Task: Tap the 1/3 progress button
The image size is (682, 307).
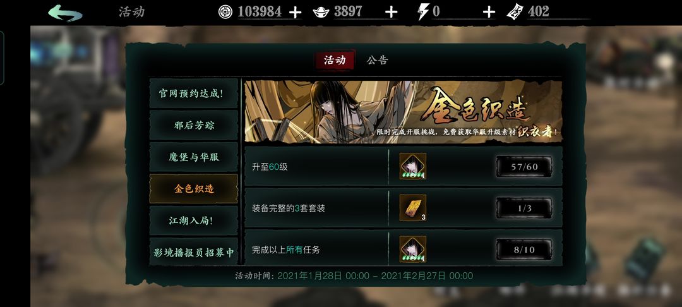Action: [524, 208]
